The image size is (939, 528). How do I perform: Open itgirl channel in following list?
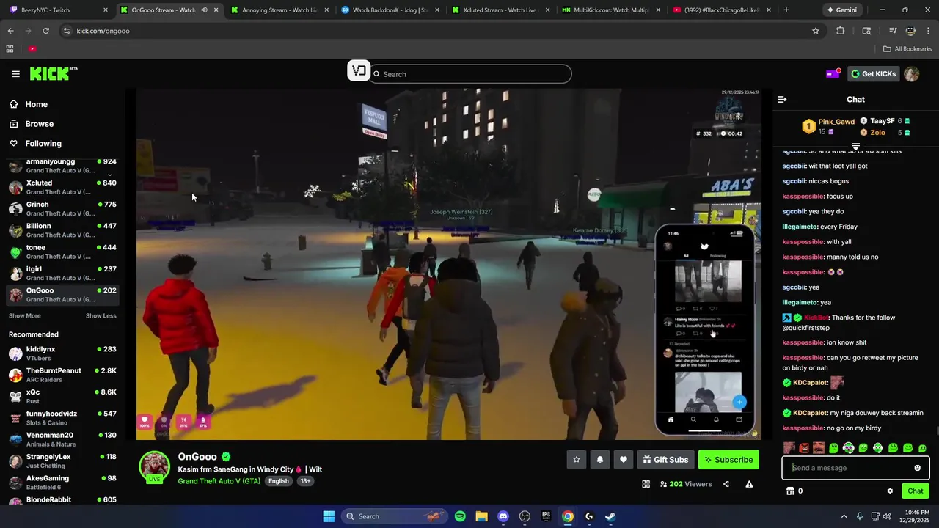point(62,274)
